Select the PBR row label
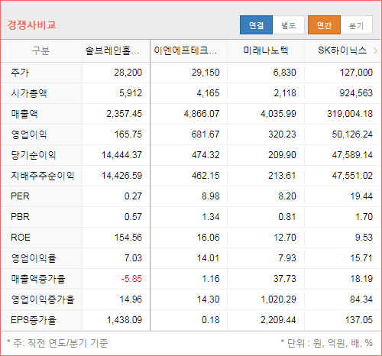 point(20,217)
